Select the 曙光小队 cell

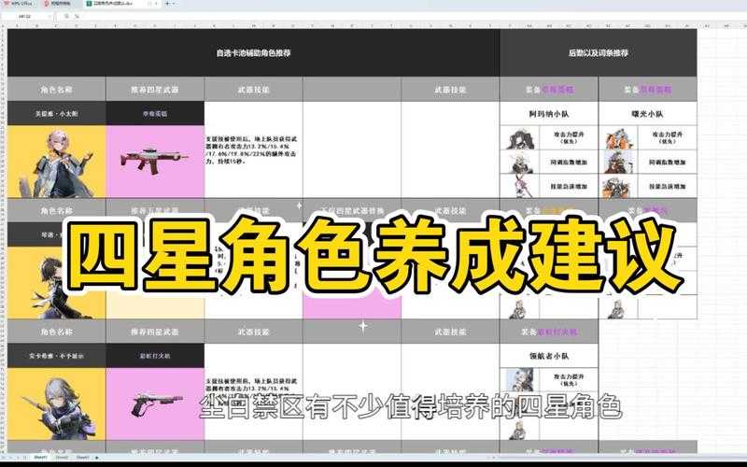(647, 113)
